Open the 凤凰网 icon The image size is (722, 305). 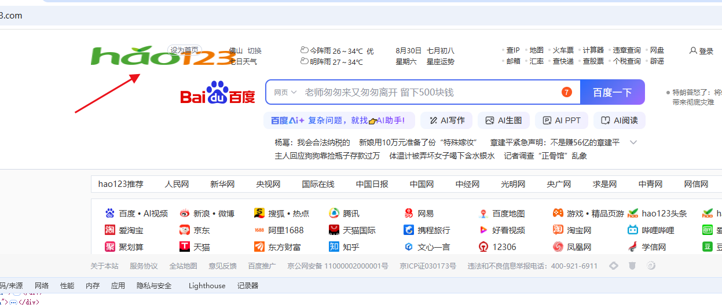[558, 247]
